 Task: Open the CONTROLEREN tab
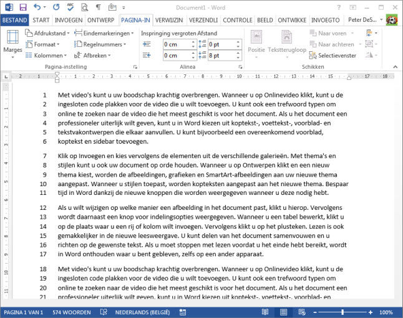coord(238,20)
